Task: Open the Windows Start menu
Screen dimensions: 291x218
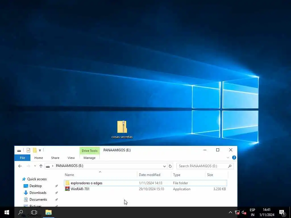Action: tap(7, 212)
